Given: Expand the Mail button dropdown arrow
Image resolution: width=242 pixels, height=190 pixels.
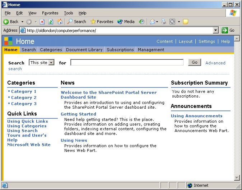Looking at the screenshot, I should tap(157, 22).
